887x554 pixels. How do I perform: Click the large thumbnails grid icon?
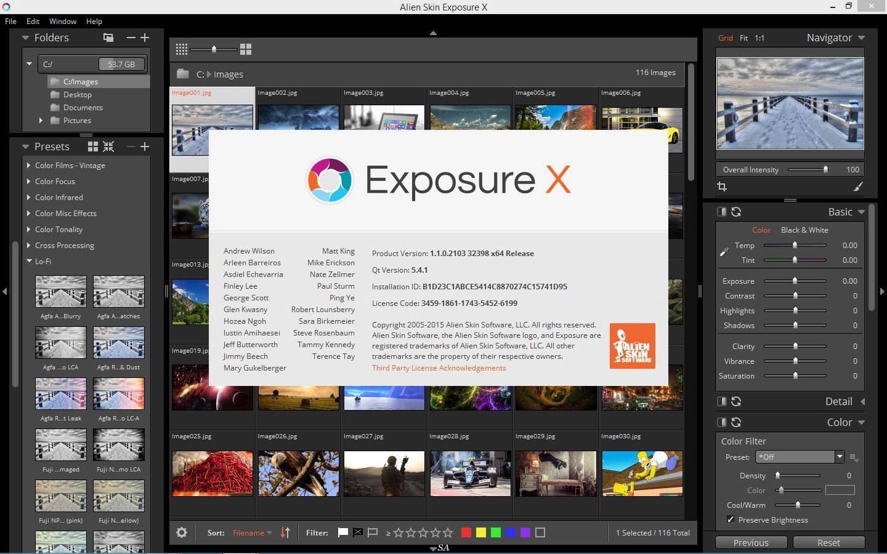246,49
